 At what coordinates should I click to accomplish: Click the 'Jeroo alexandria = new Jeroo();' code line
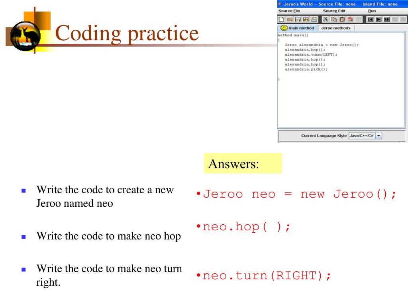point(322,45)
